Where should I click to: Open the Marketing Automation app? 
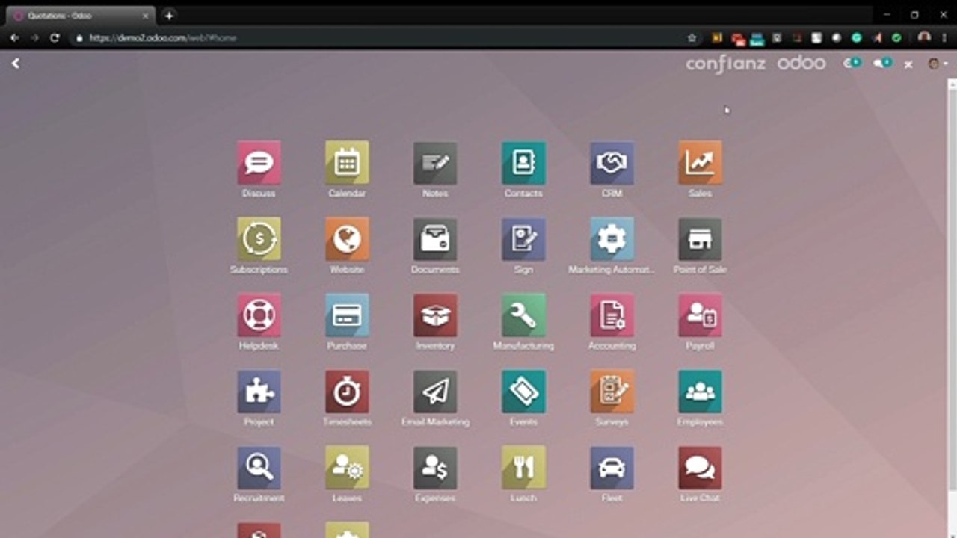click(612, 239)
